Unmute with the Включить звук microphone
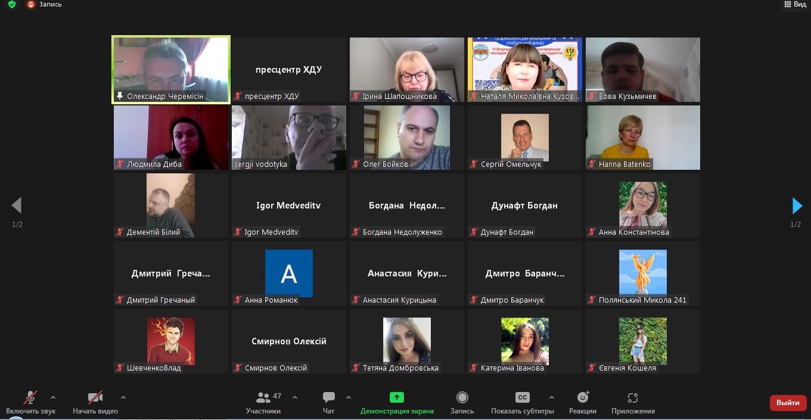The width and height of the screenshot is (811, 420). [x=30, y=403]
